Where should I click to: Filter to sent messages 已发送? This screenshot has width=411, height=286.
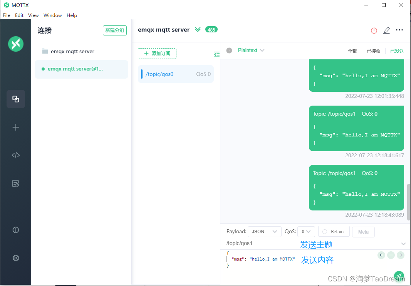pyautogui.click(x=397, y=51)
